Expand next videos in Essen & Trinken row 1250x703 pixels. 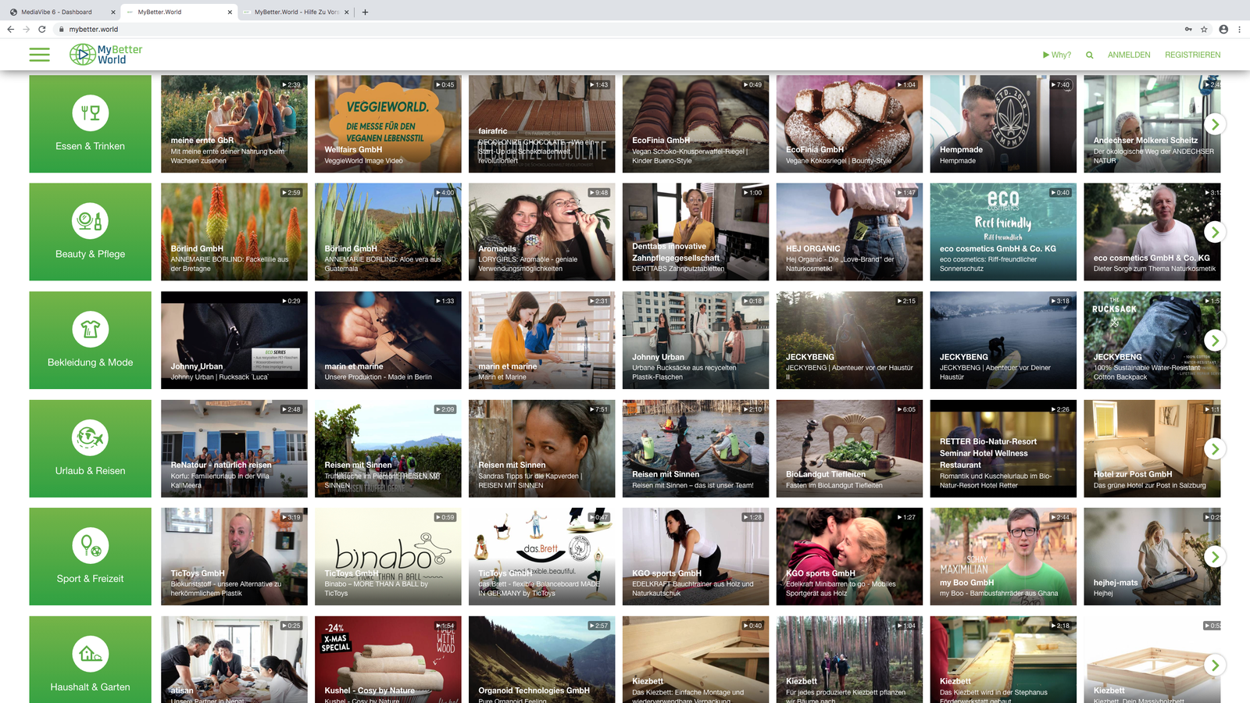pos(1214,124)
